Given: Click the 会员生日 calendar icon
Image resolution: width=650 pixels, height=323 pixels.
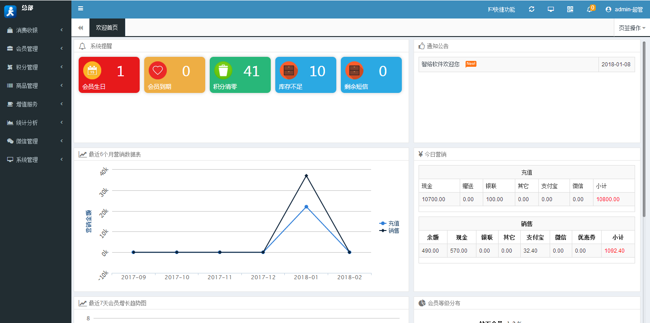Looking at the screenshot, I should (92, 70).
